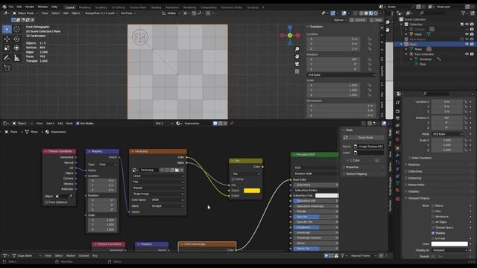Viewport: 477px width, 268px height.
Task: Switch to the UV Editing workspace tab
Action: (x=118, y=7)
